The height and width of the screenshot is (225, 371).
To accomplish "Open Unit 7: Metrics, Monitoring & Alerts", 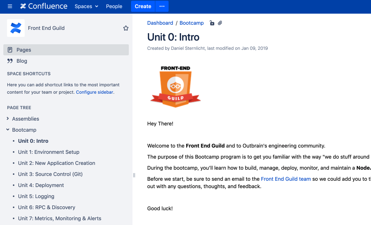I will pos(60,218).
